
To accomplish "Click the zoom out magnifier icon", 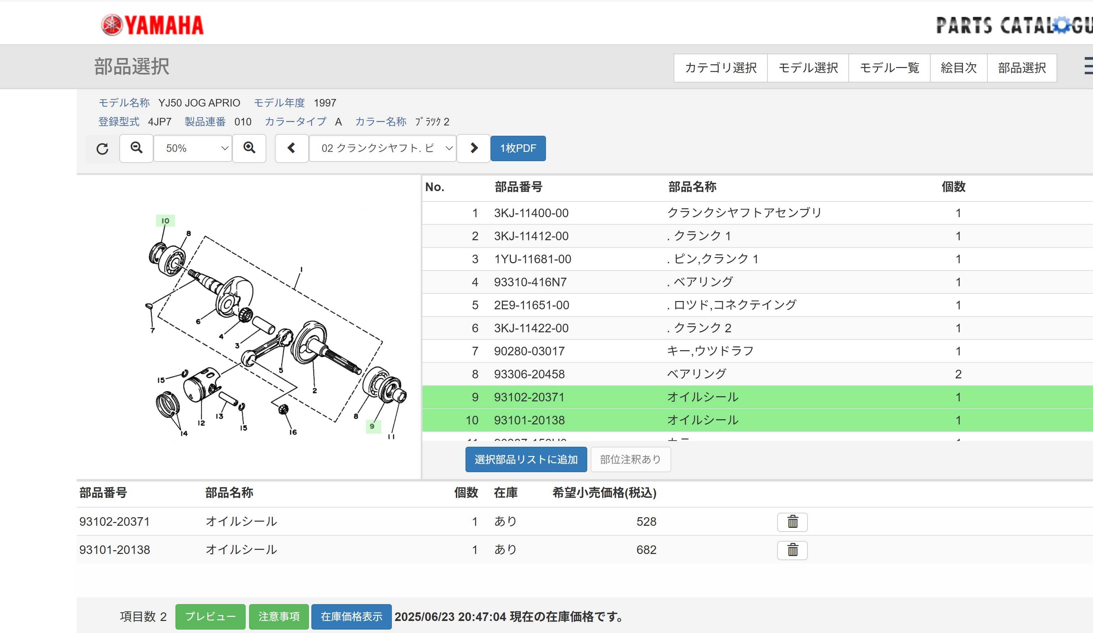I will click(136, 148).
